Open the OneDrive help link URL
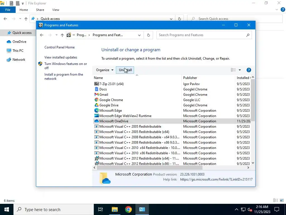 [x=216, y=179]
